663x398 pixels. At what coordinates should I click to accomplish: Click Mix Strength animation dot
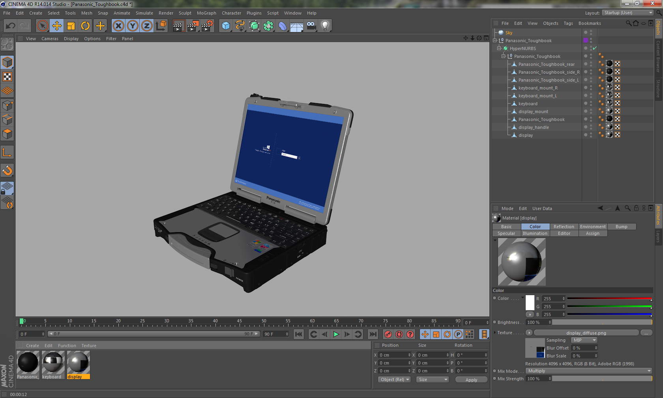point(494,378)
